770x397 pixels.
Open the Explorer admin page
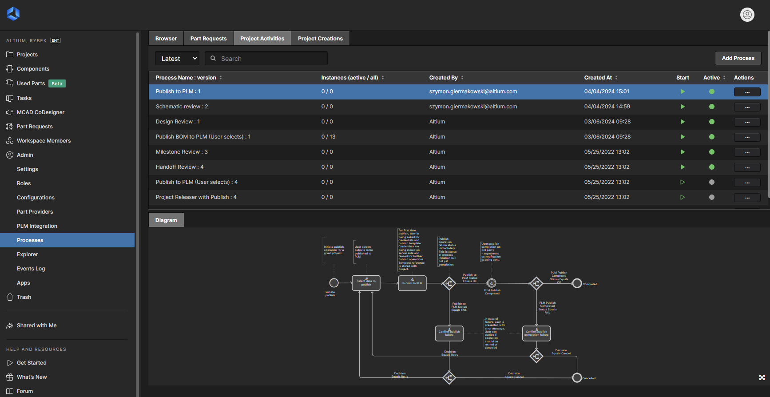(x=28, y=254)
